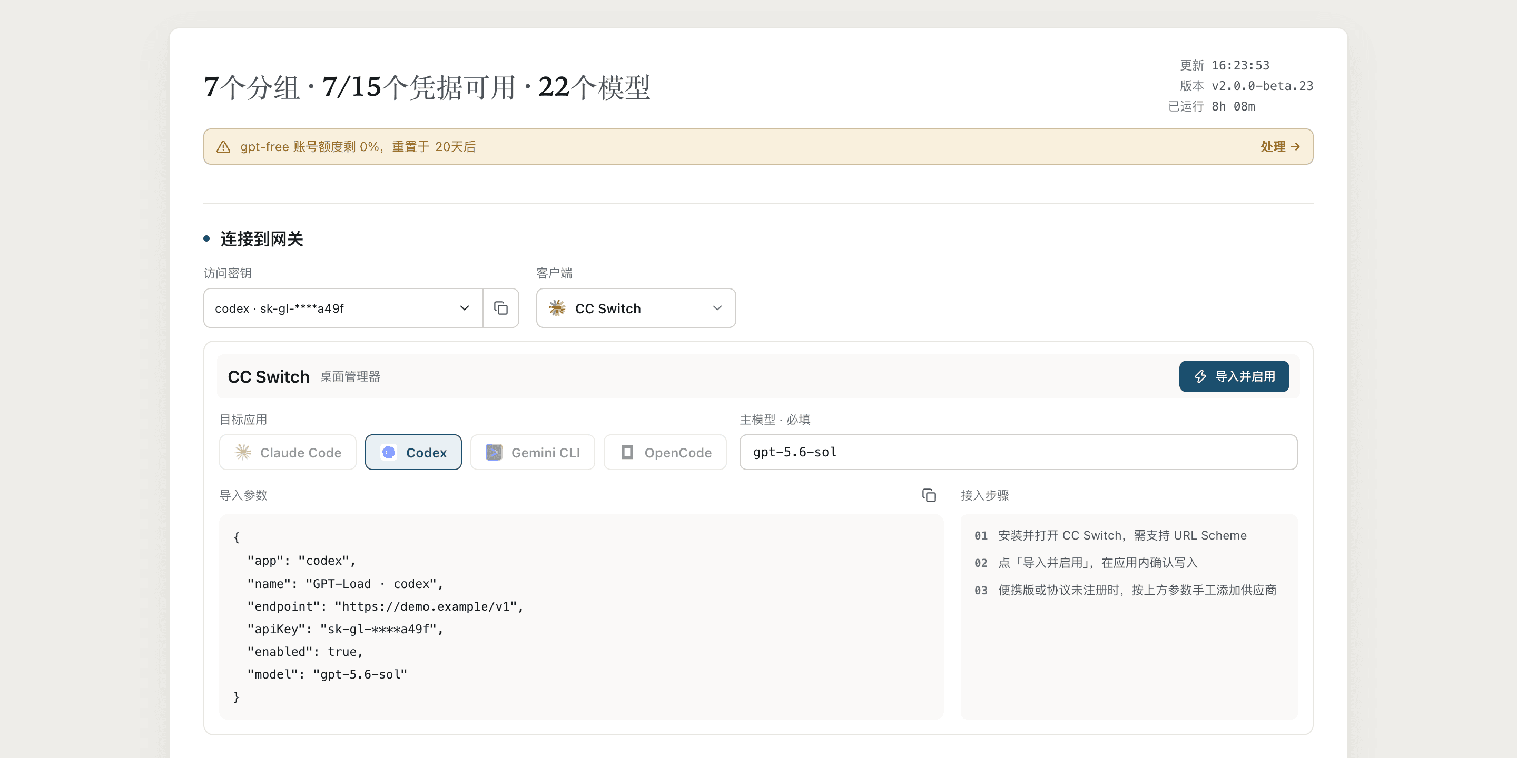Click the CC Switch starburst icon in the client dropdown
Image resolution: width=1517 pixels, height=758 pixels.
557,308
